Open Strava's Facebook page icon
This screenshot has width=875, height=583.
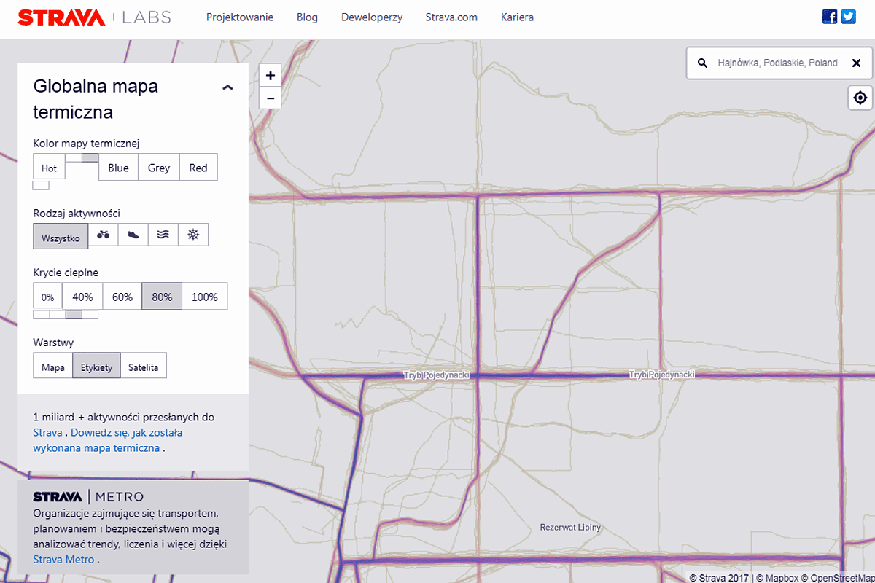click(830, 17)
